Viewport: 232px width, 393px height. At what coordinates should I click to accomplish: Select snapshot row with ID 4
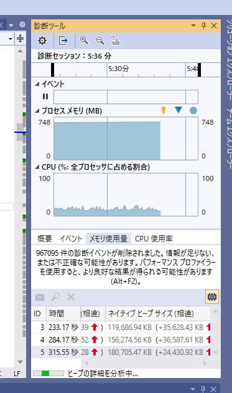pyautogui.click(x=121, y=339)
